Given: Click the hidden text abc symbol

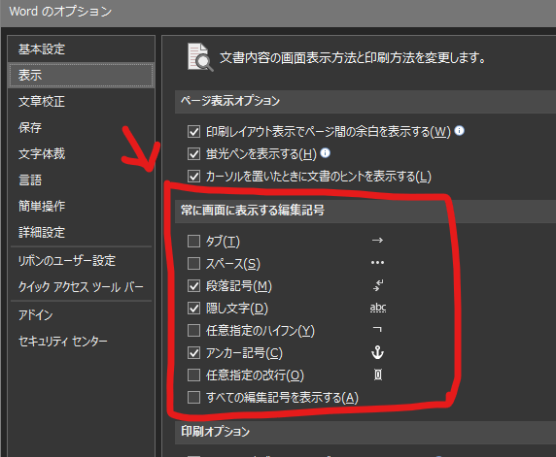Looking at the screenshot, I should (378, 308).
